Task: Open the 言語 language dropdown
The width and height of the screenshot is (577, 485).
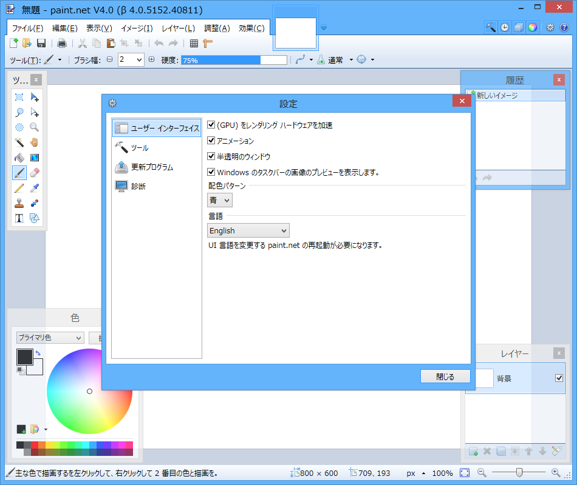Action: 248,230
